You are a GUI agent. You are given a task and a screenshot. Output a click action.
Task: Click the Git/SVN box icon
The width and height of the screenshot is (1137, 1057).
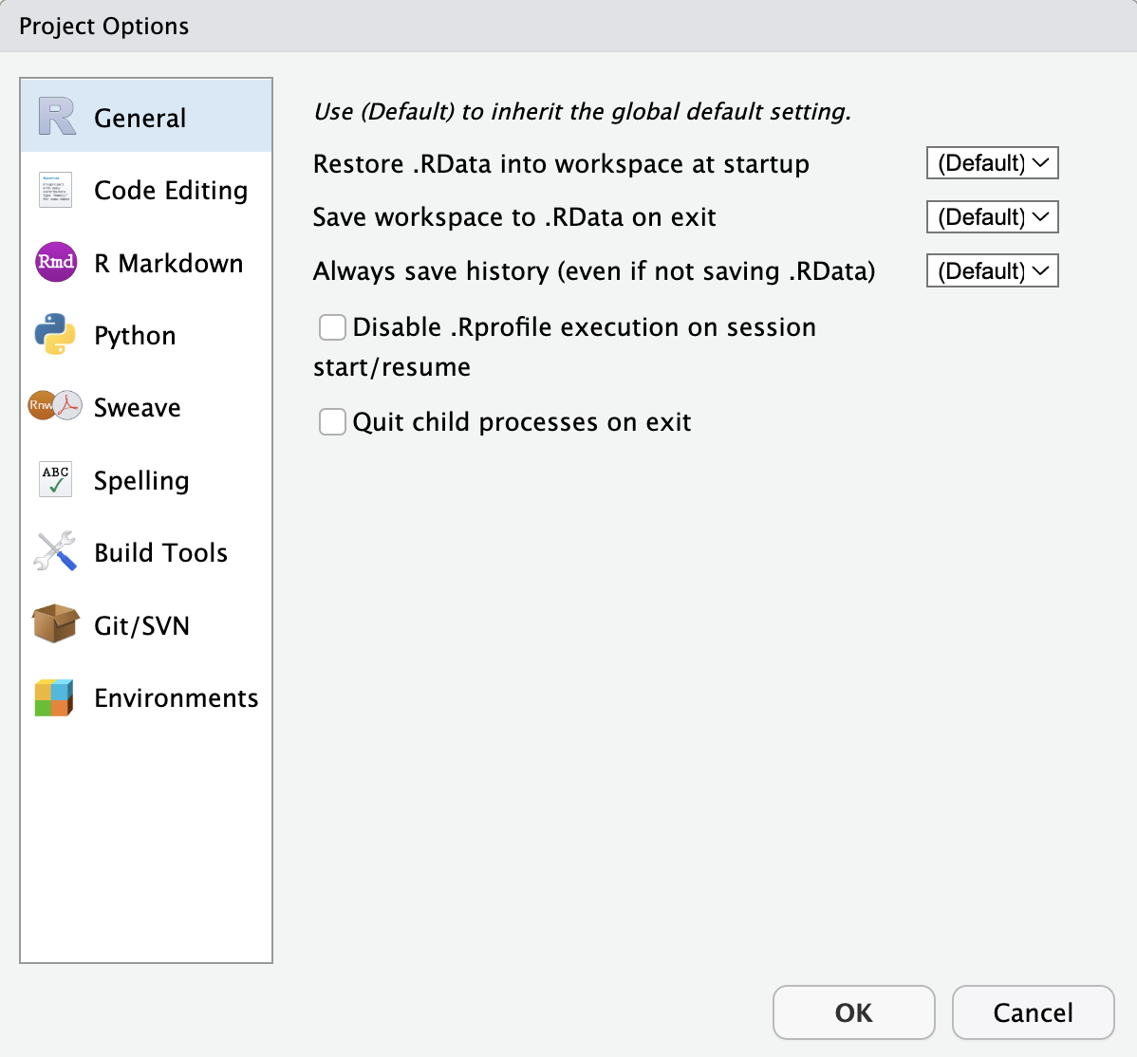coord(54,624)
